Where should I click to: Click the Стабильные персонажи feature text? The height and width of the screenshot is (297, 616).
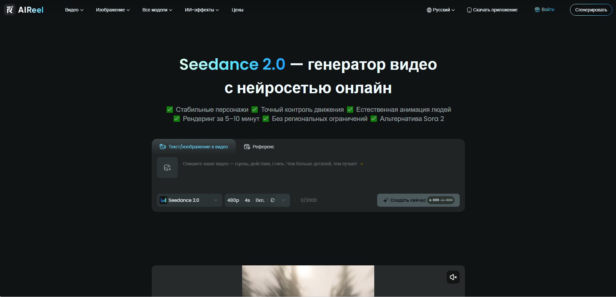point(212,110)
